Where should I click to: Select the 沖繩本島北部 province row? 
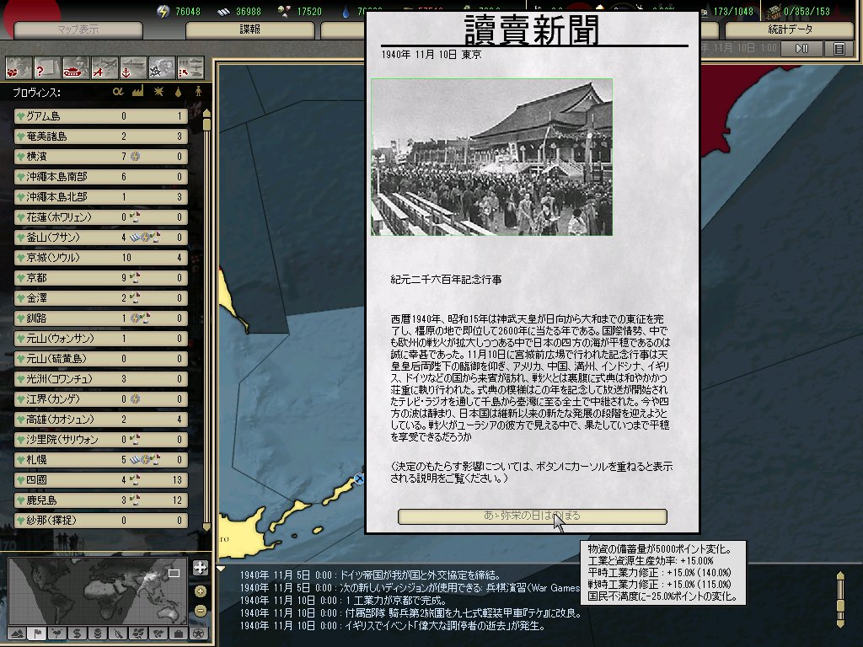pos(101,197)
